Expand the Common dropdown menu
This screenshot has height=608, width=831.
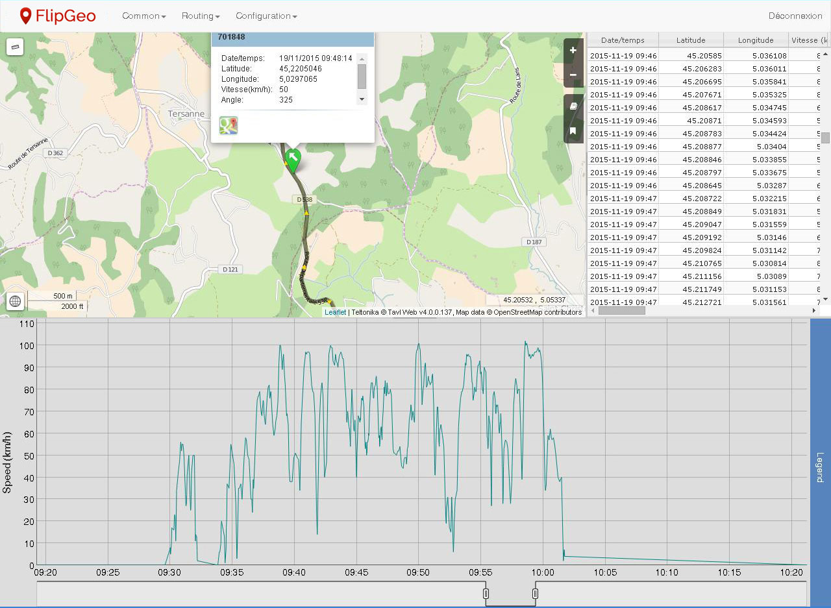[x=144, y=16]
